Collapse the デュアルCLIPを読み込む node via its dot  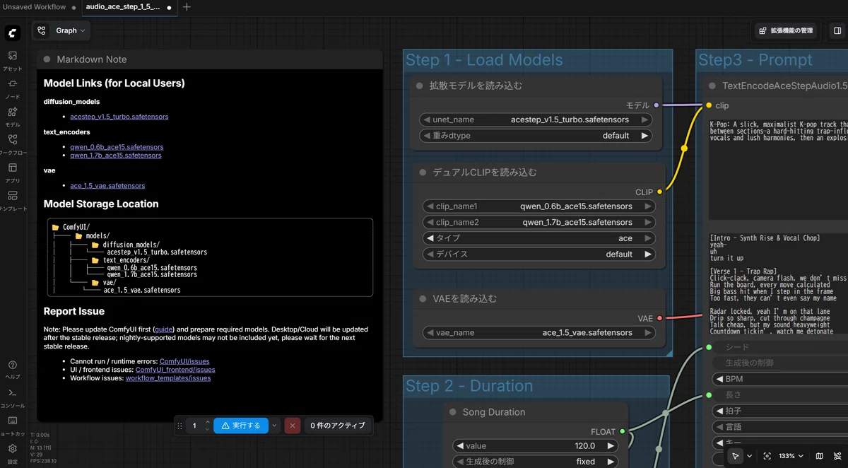coord(423,172)
